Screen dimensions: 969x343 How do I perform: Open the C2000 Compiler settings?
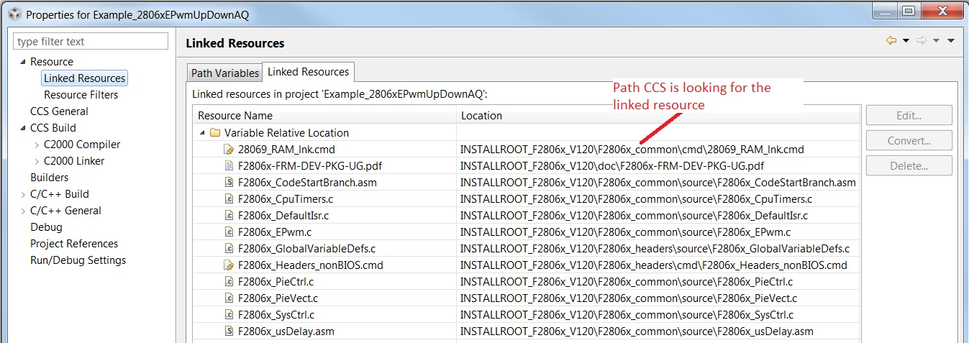click(82, 145)
